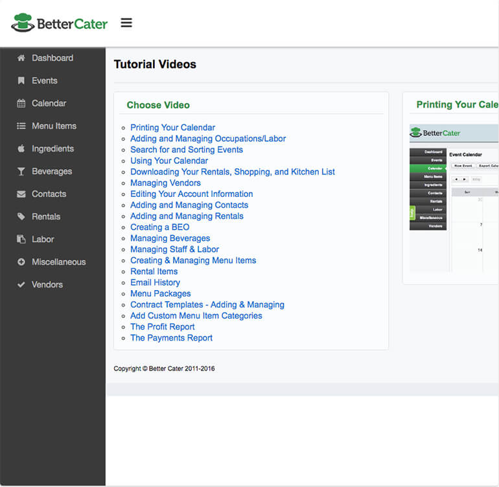Click the Dashboard home icon

click(21, 58)
